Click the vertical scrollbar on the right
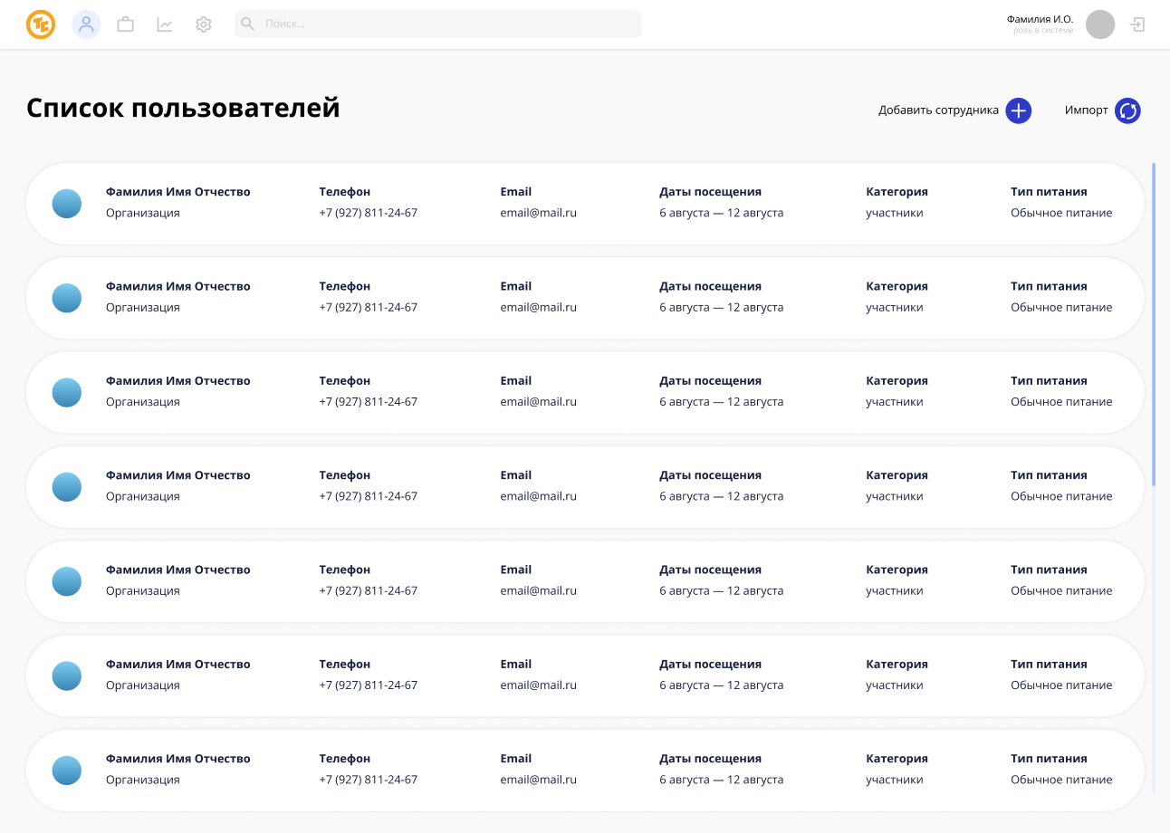Viewport: 1170px width, 833px height. [x=1154, y=326]
